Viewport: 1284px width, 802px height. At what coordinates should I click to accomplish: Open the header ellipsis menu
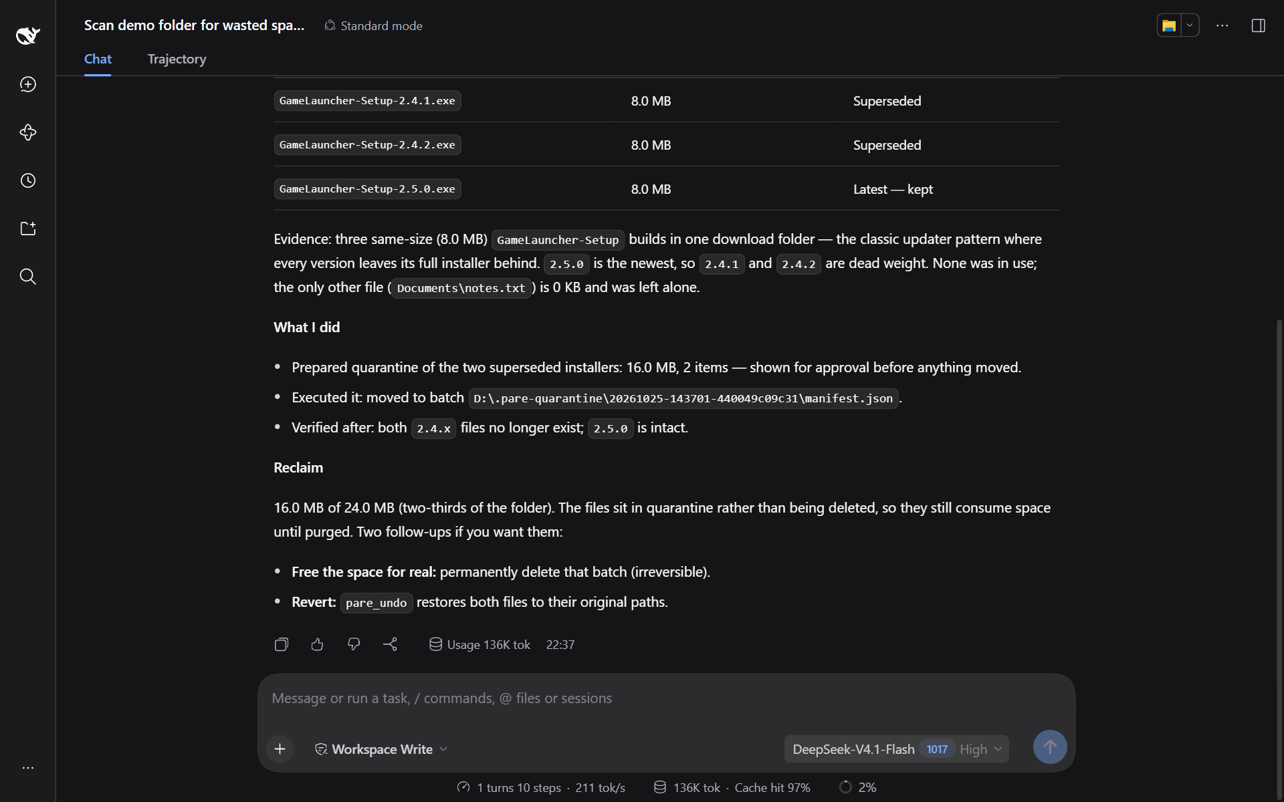click(x=1222, y=25)
